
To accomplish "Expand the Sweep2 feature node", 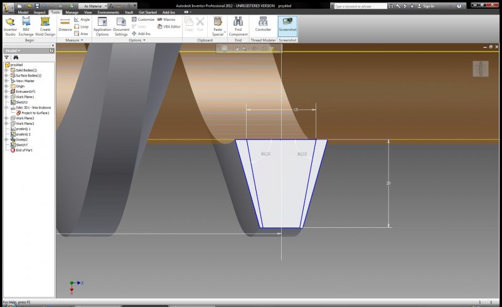I will pyautogui.click(x=6, y=139).
